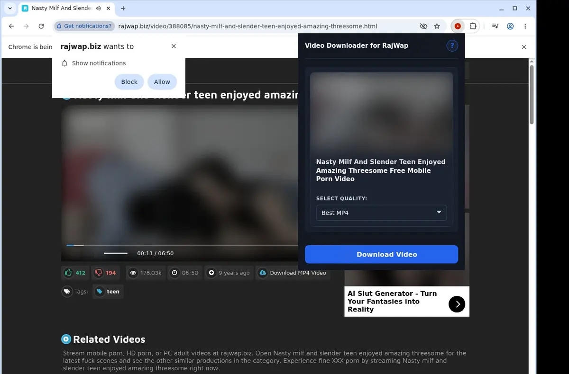Viewport: 569px width, 374px height.
Task: Open the Video Downloader help icon
Action: [x=452, y=45]
